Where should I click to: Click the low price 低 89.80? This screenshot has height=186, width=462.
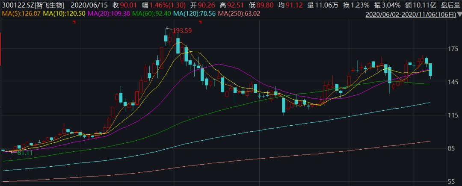coord(261,5)
